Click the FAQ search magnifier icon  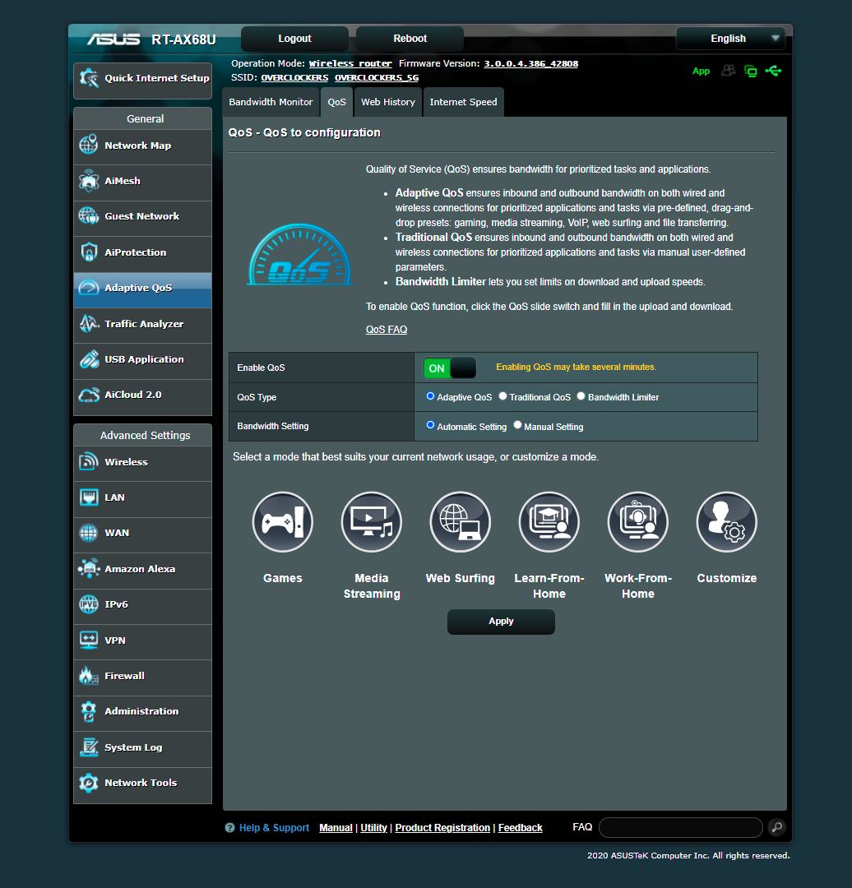[x=776, y=827]
